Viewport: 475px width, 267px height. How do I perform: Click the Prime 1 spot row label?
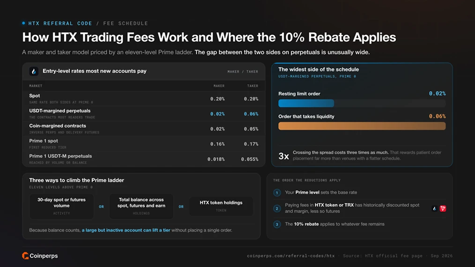[43, 141]
